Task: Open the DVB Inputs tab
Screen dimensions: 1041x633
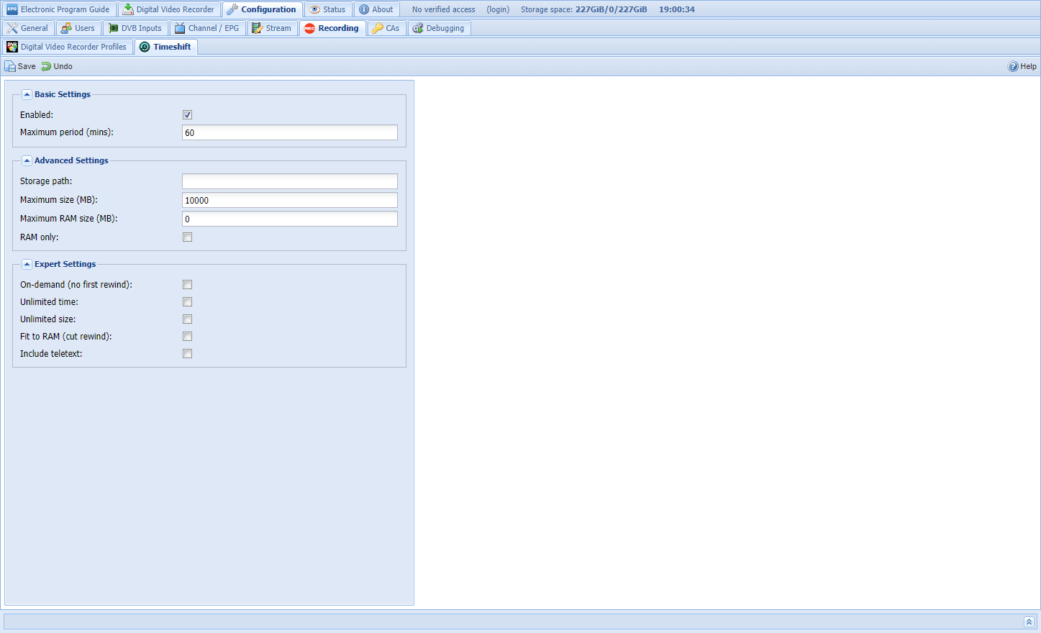Action: click(x=135, y=28)
